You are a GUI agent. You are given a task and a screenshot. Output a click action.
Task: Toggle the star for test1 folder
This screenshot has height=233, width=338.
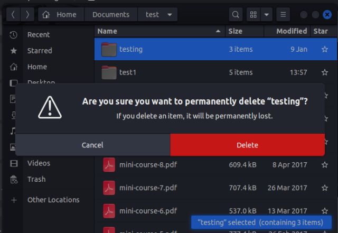click(324, 72)
